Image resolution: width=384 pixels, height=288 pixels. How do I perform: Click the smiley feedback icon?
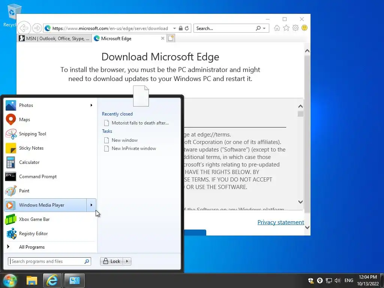click(x=304, y=28)
